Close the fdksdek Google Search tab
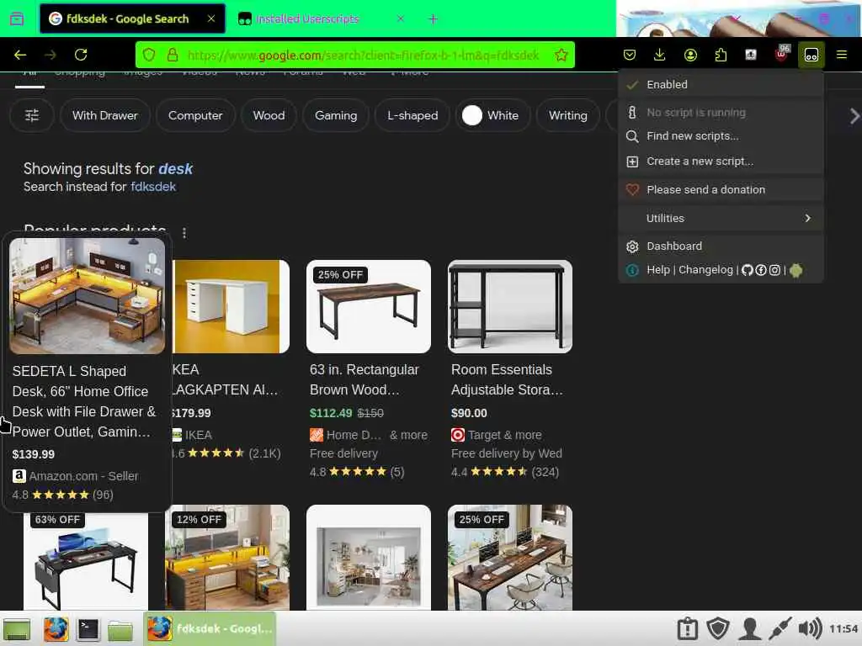 [211, 19]
